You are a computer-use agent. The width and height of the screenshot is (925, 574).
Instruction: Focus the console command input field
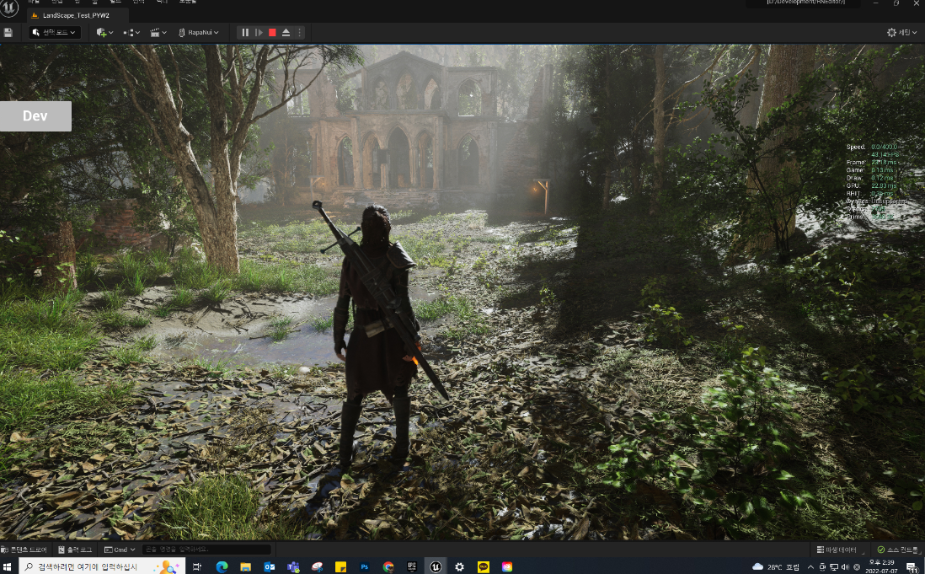[206, 550]
